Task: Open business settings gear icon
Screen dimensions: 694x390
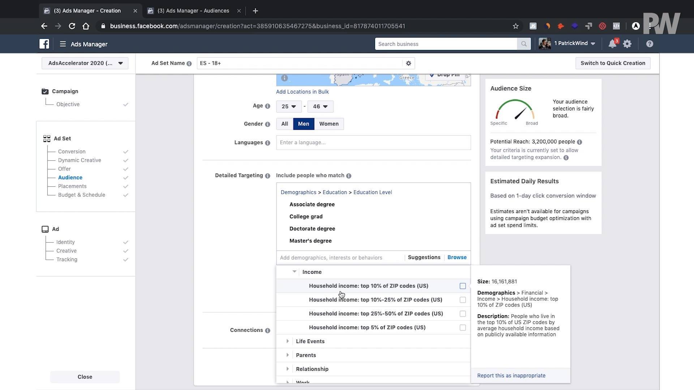Action: pyautogui.click(x=627, y=44)
